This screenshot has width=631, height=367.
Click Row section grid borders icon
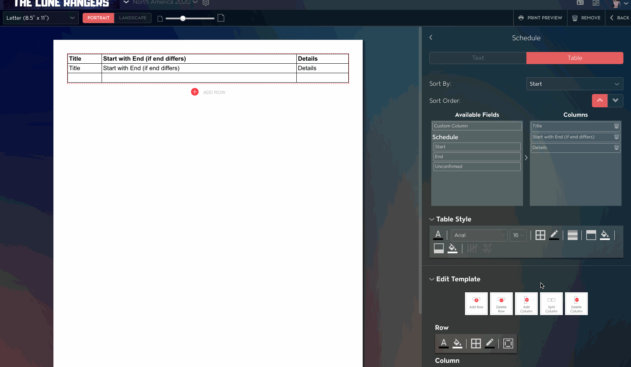pos(476,343)
